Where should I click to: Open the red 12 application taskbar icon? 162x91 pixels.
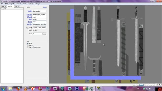click(x=84, y=89)
